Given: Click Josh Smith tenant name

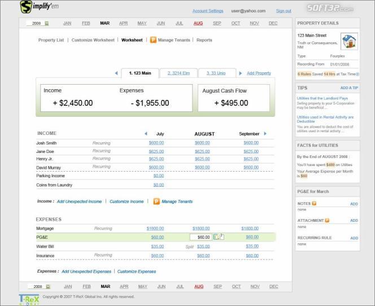Looking at the screenshot, I should (46, 143).
